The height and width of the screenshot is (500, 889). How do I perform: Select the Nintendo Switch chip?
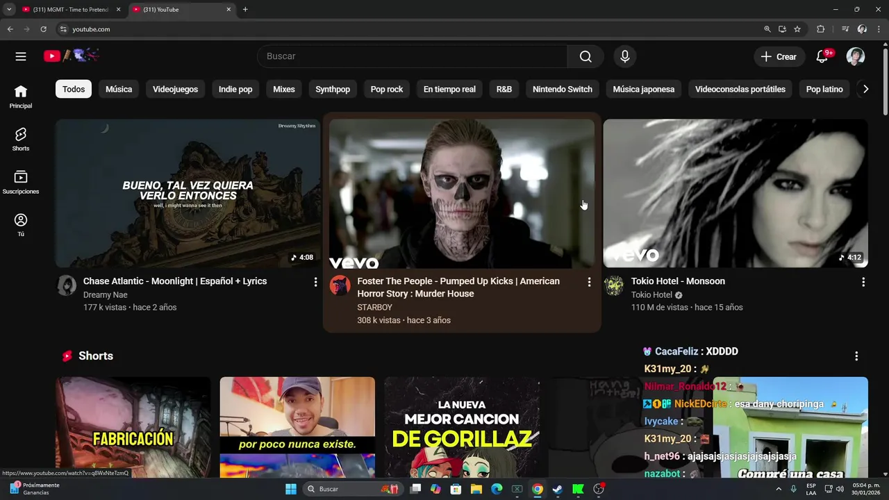(x=563, y=89)
